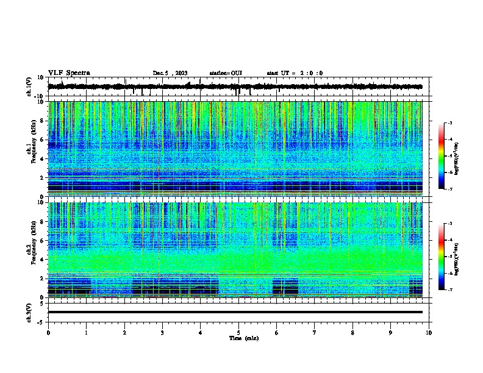This screenshot has width=483, height=373.
Task: Click the "8" kHz tick on ch.1 frequency axis
Action: [x=43, y=121]
